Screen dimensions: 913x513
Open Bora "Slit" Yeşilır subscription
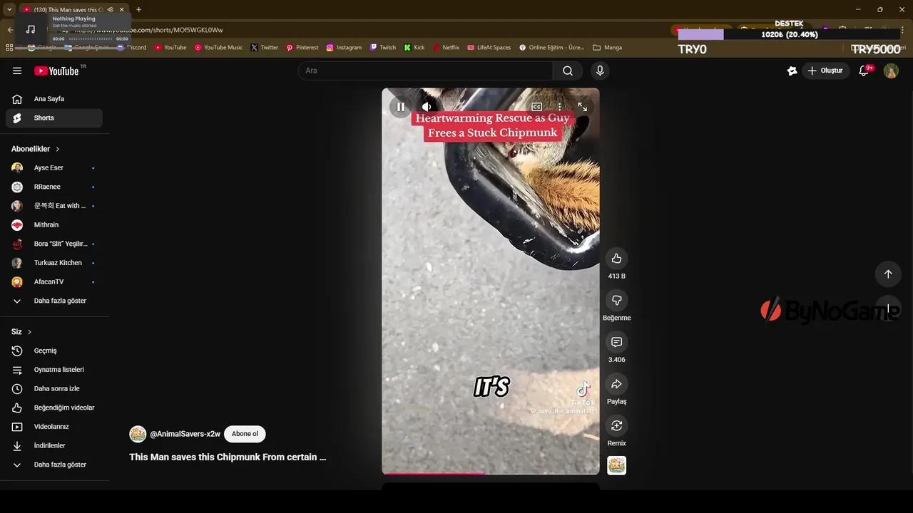[54, 244]
